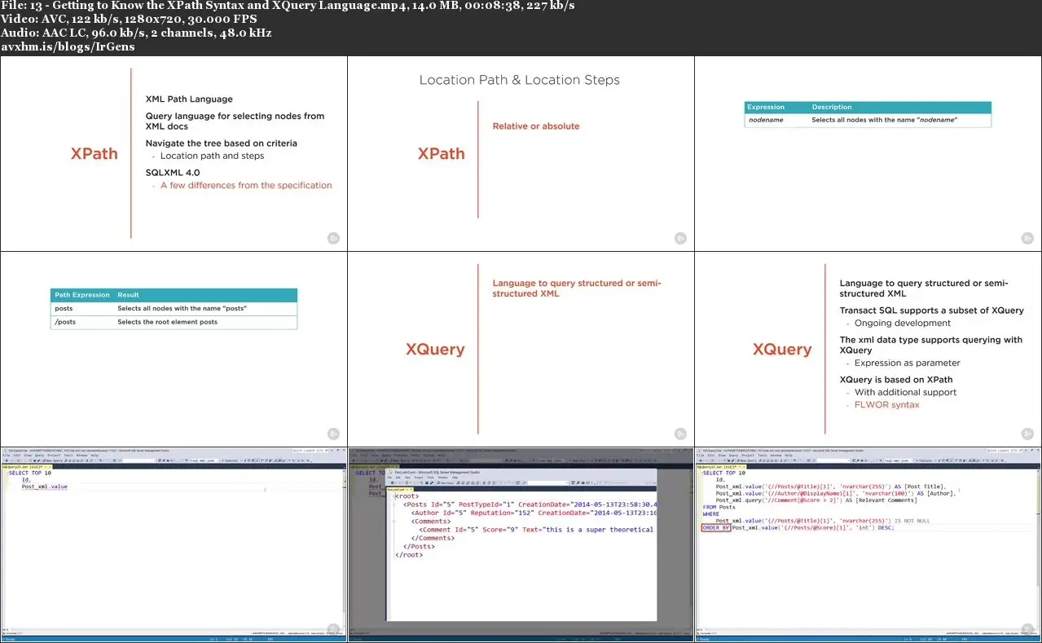Click Execute in Post_xml.value-only SSMS window

231,460
